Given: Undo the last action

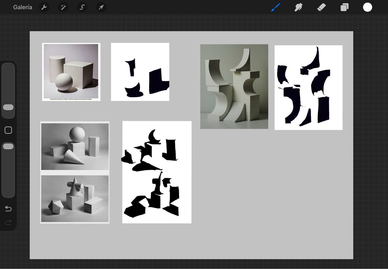Looking at the screenshot, I should coord(8,209).
